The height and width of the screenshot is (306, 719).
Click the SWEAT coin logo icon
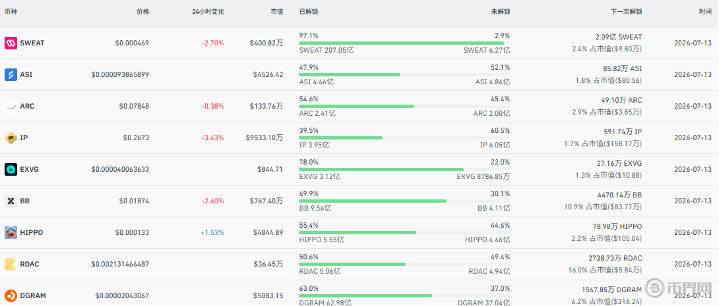tap(11, 43)
